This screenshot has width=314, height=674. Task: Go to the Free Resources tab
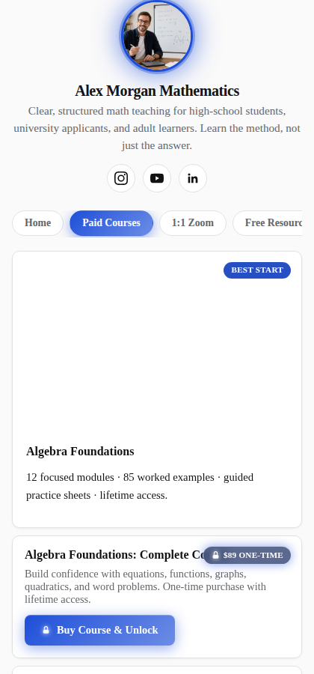click(x=268, y=223)
